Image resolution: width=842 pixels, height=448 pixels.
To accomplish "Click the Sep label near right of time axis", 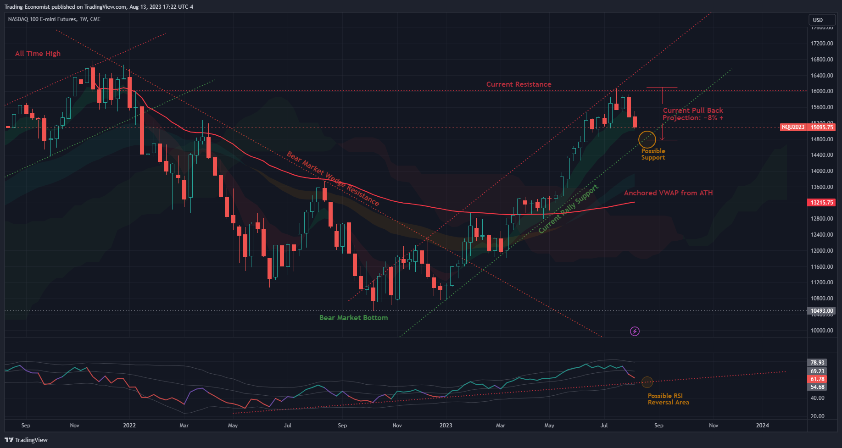I will pyautogui.click(x=658, y=425).
